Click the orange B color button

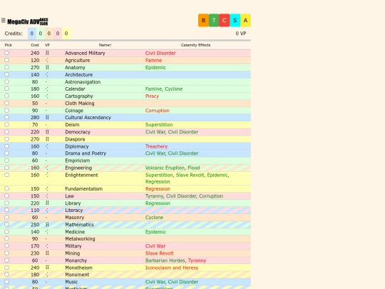[x=203, y=21]
